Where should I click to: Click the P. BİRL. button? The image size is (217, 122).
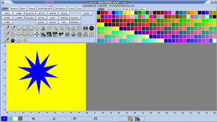[7, 22]
